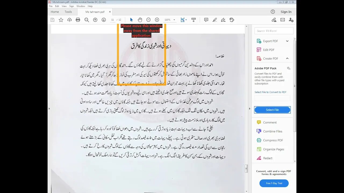
Task: Click the tools pane scrollbar
Action: point(295,86)
